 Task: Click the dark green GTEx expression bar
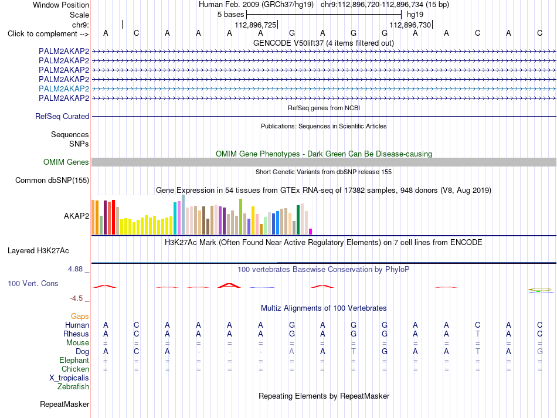click(298, 220)
